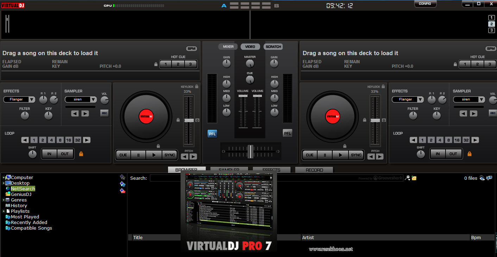Set right deck loop length to 4
Viewport: 497px width, 257px height.
440,140
